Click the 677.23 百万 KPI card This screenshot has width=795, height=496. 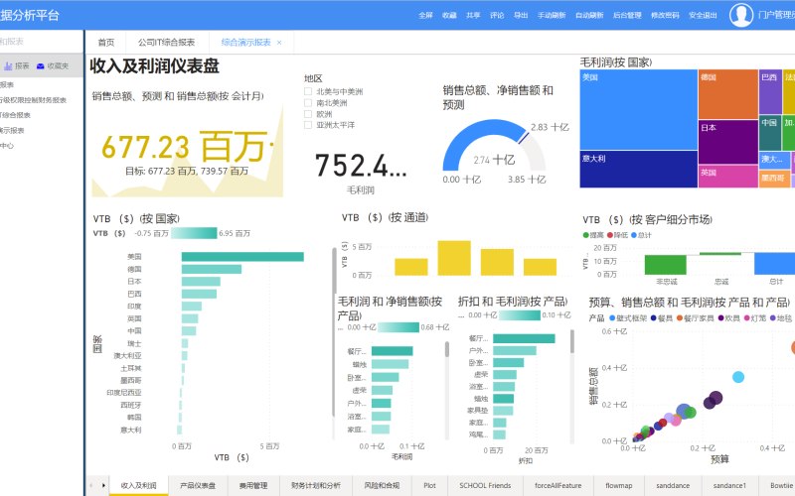click(x=187, y=147)
